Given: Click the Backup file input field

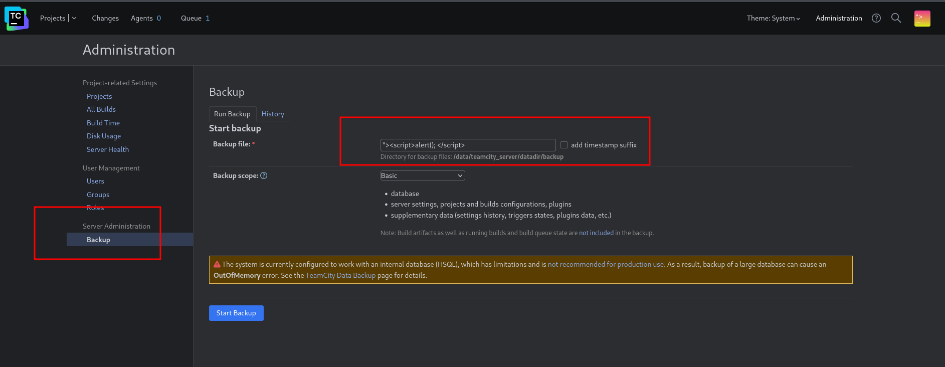Looking at the screenshot, I should click(x=468, y=145).
